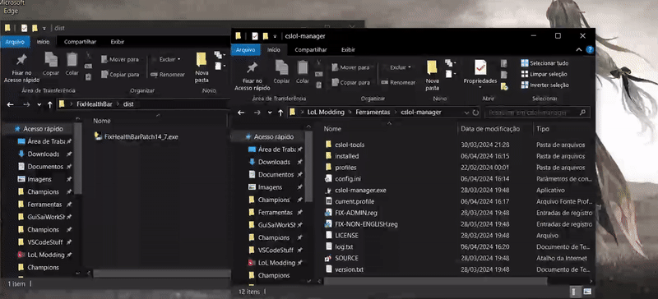The height and width of the screenshot is (299, 658).
Task: Pin to Quick Access in cslol-manager ribbon
Action: (253, 76)
